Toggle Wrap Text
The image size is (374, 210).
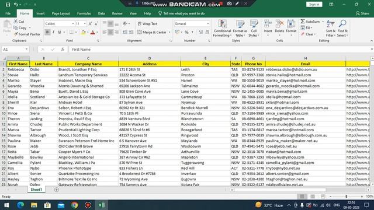(147, 24)
